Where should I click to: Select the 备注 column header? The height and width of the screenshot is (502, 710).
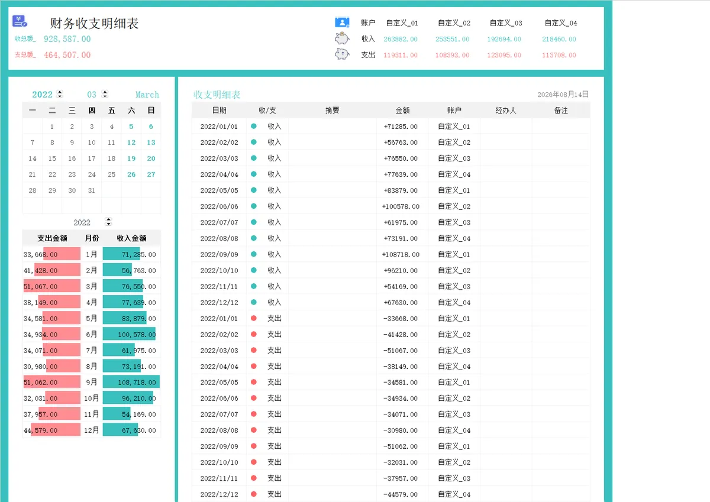pos(561,110)
